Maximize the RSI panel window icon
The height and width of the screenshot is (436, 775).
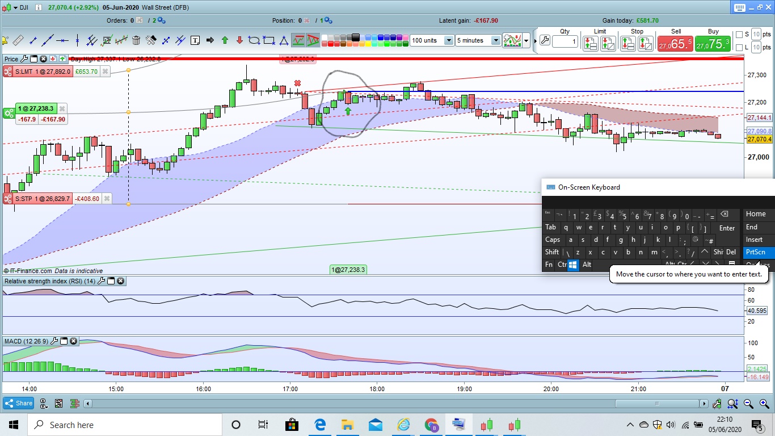click(111, 281)
